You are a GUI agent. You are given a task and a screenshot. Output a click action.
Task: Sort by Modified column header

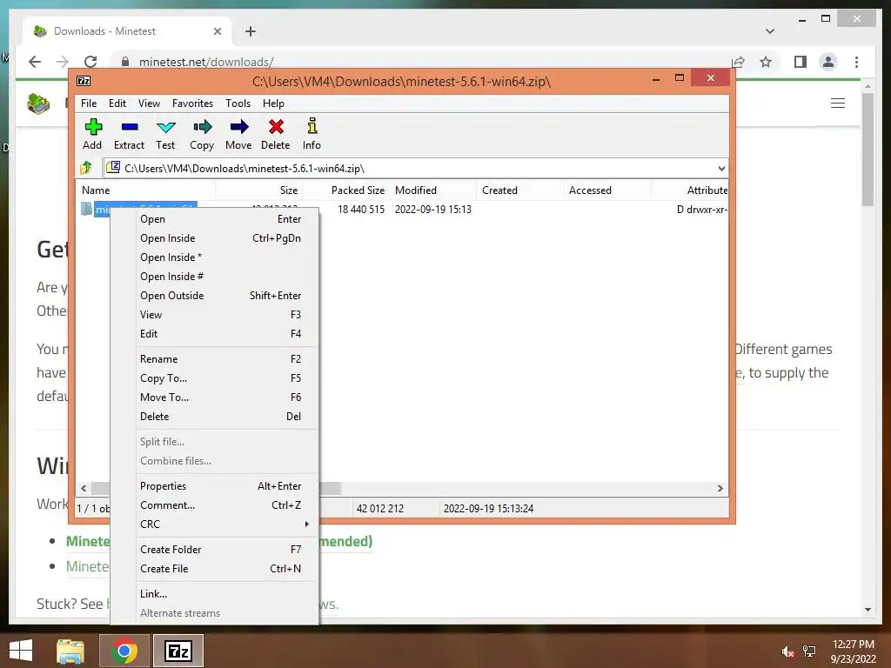click(x=433, y=190)
